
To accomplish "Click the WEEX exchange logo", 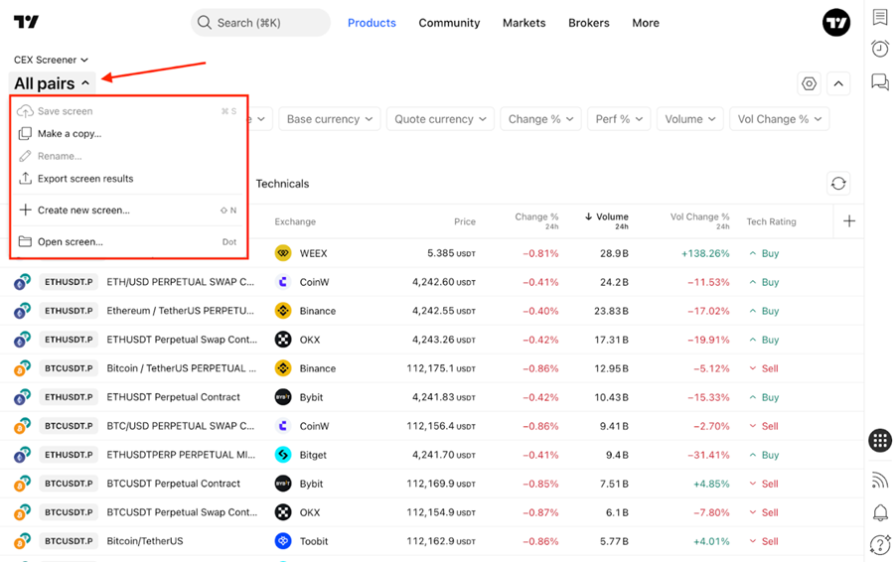I will coord(283,253).
